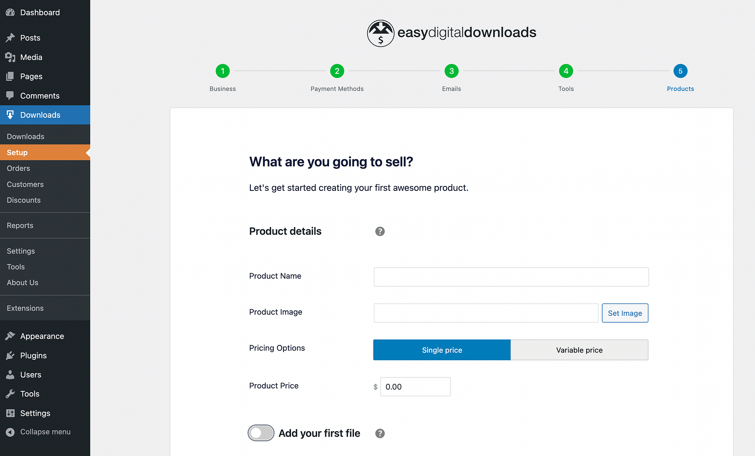Click the Products step label

coord(681,89)
